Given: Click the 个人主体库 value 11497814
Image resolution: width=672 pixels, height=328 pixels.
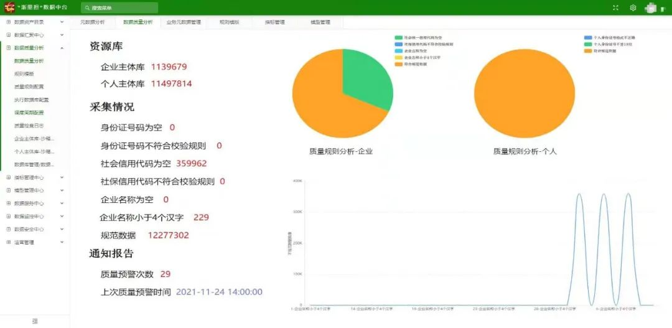Looking at the screenshot, I should tap(172, 83).
